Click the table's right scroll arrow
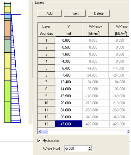131x155 pixels. point(128,132)
